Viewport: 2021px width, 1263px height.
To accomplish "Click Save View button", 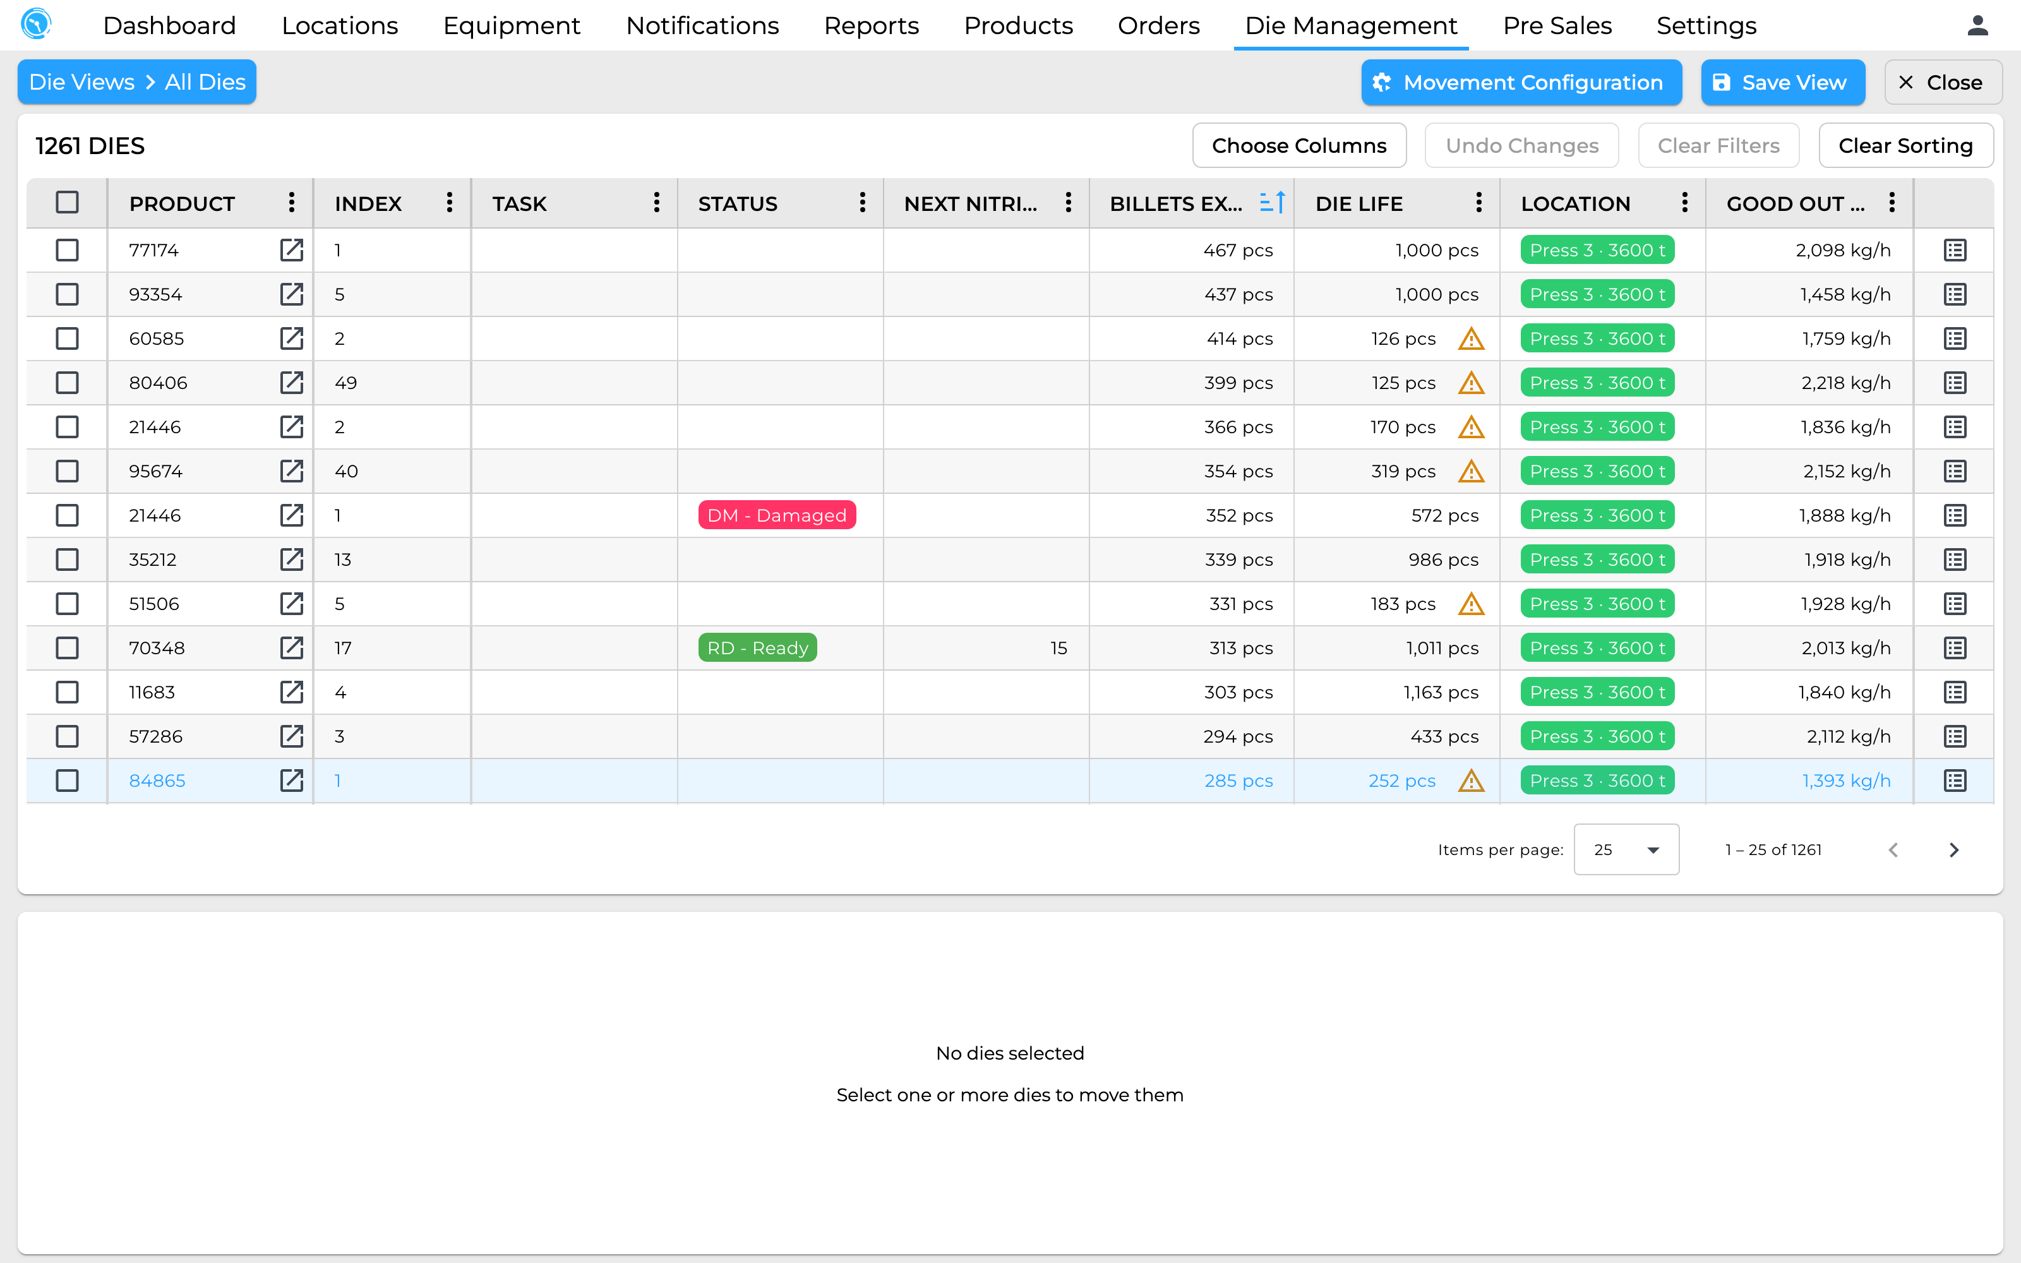I will [1782, 83].
